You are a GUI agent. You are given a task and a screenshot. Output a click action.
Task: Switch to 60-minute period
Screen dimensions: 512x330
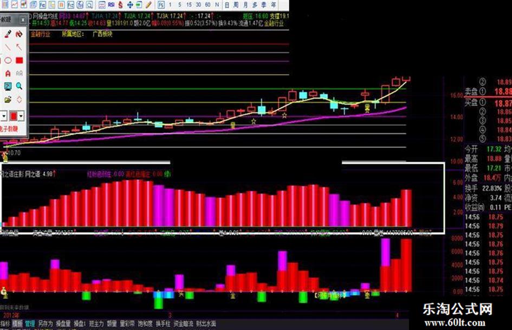[x=208, y=4]
